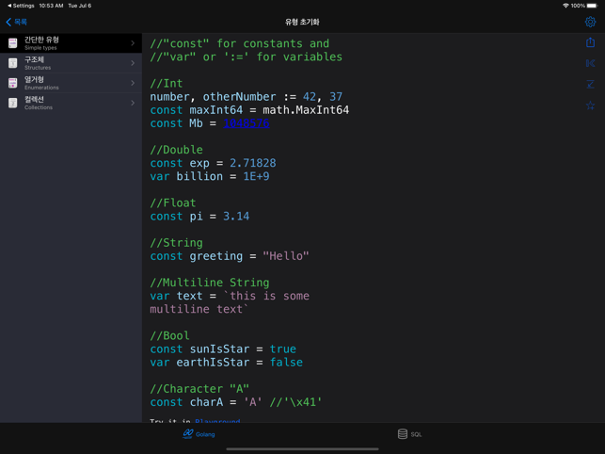This screenshot has height=454, width=605.
Task: Expand chevron on Simple types row
Action: click(x=133, y=43)
